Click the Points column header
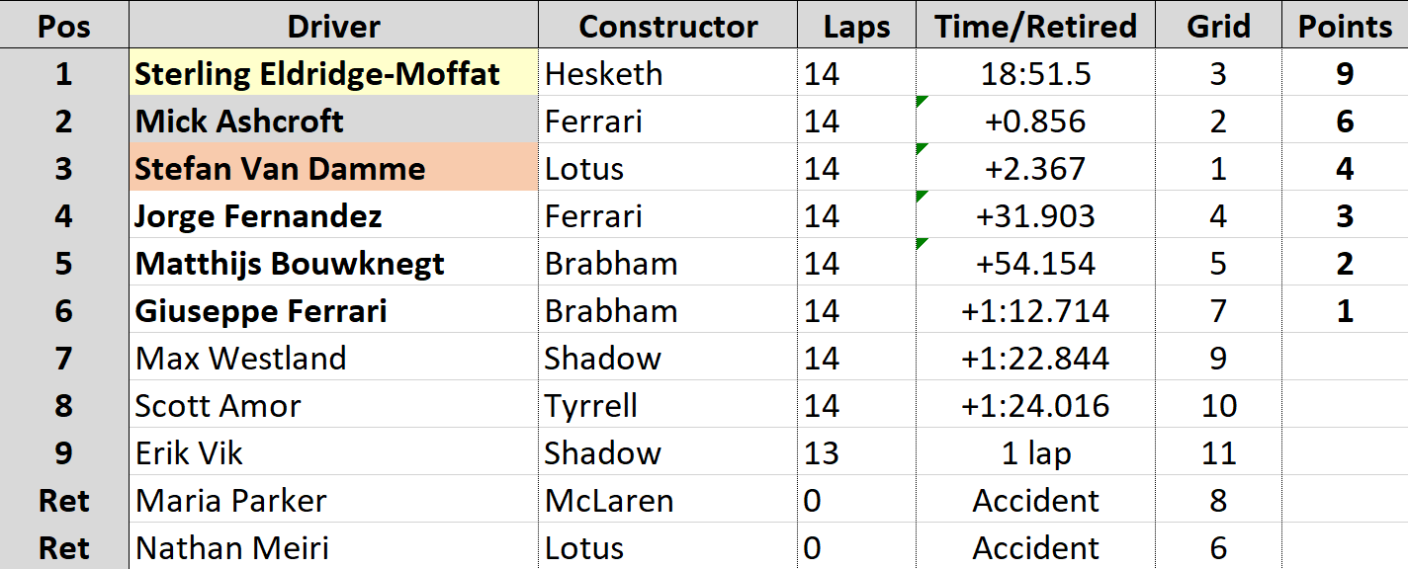The height and width of the screenshot is (569, 1408). tap(1345, 26)
